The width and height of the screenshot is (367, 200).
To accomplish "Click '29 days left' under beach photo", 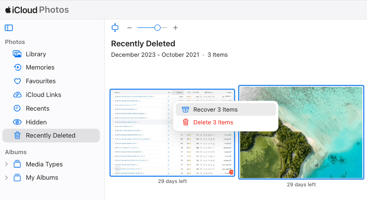I will point(301,184).
